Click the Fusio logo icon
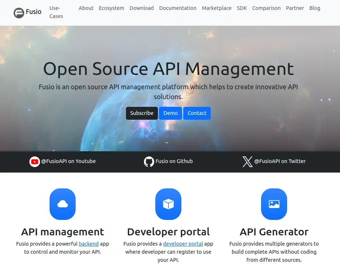Viewport: 340px width, 264px height. click(19, 13)
